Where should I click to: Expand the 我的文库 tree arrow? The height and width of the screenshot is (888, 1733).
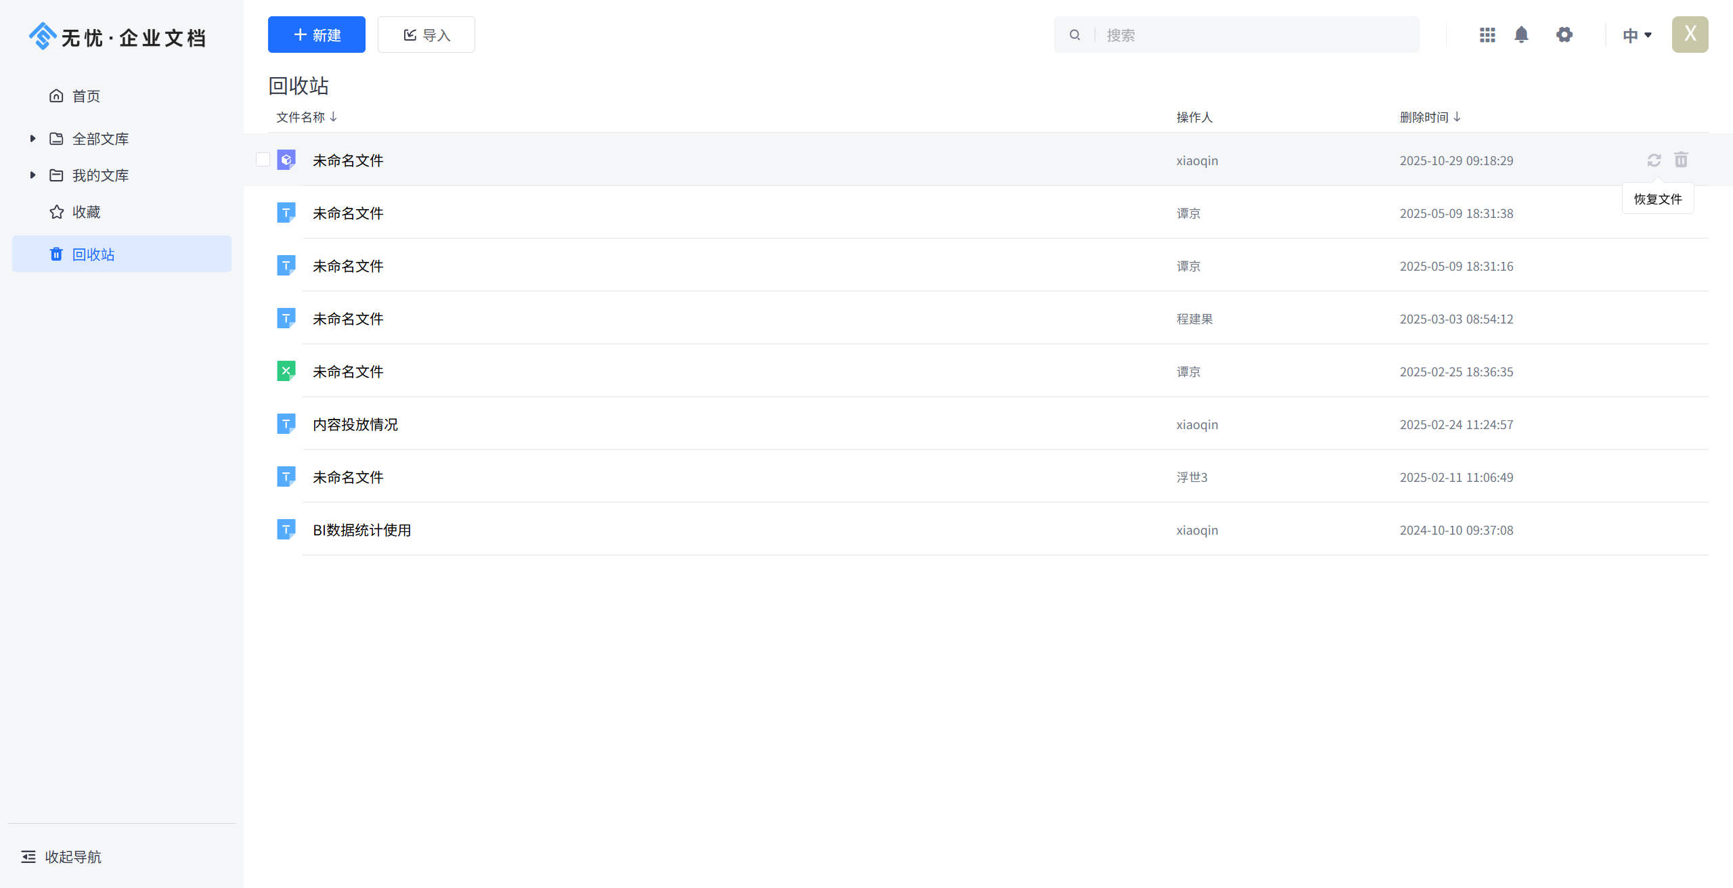click(x=32, y=175)
